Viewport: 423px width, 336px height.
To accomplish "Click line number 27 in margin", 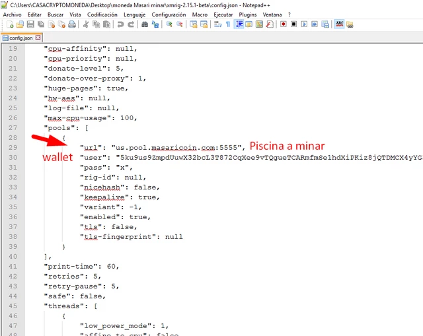I will coord(13,127).
